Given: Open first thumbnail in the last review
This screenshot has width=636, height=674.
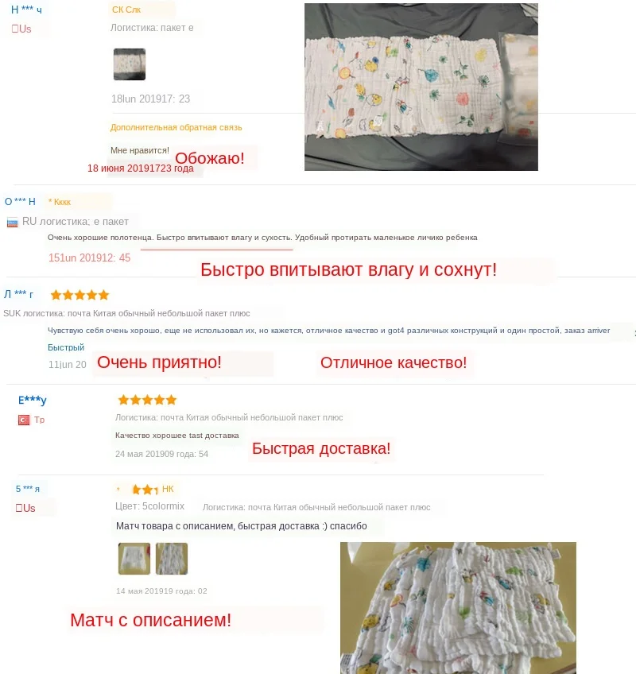Looking at the screenshot, I should point(134,559).
